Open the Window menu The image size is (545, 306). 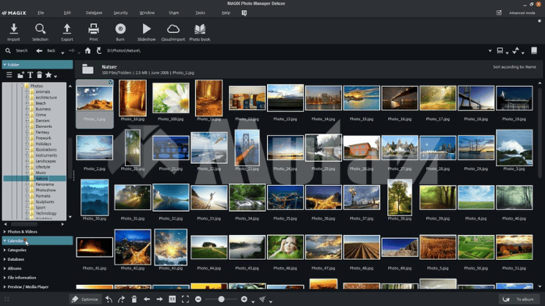point(147,12)
